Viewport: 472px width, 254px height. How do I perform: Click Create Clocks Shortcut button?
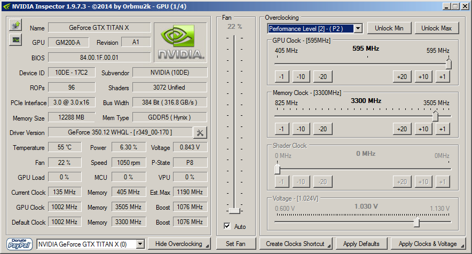(296, 244)
